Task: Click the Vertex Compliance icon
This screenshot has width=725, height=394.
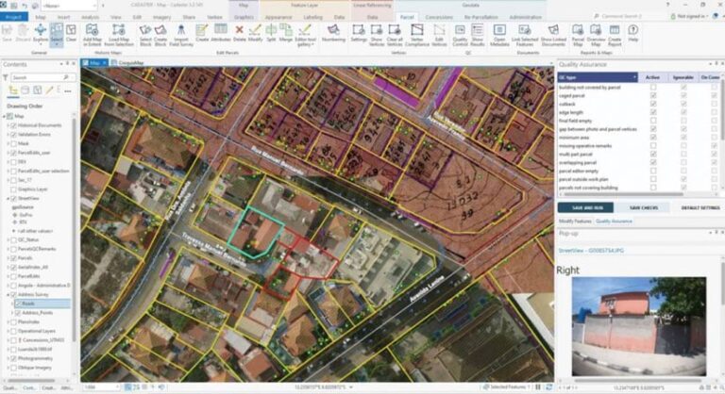Action: pos(417,35)
